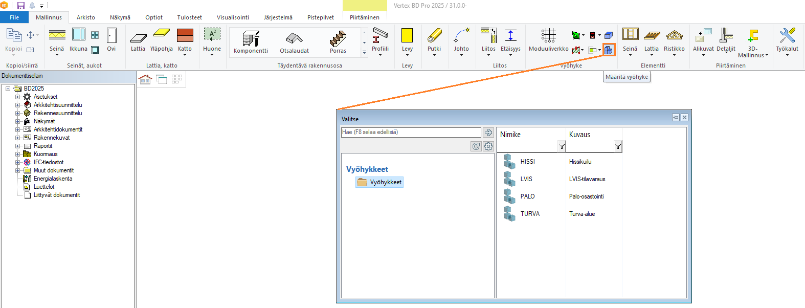Click the Määritä vyöhyke zone icon
The width and height of the screenshot is (805, 308).
(x=609, y=50)
